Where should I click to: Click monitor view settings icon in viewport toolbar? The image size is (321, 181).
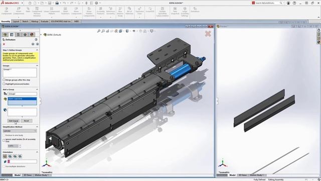pos(151,31)
